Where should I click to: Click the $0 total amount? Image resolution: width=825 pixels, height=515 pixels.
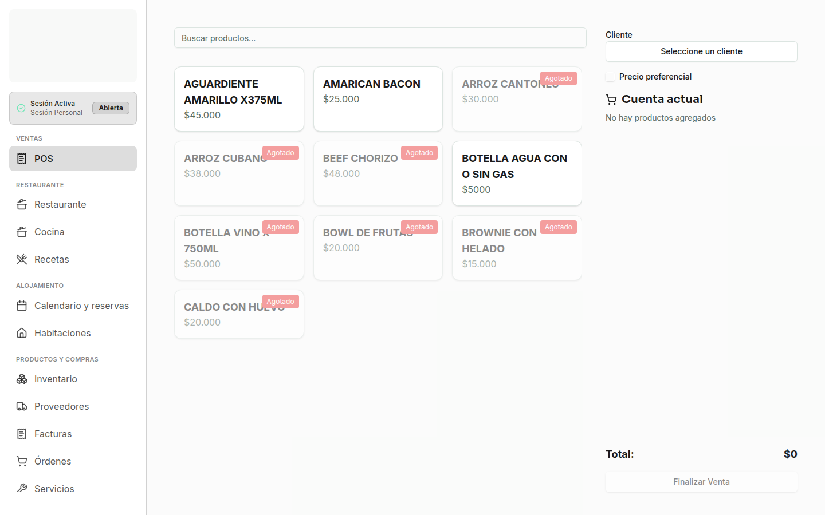coord(791,454)
